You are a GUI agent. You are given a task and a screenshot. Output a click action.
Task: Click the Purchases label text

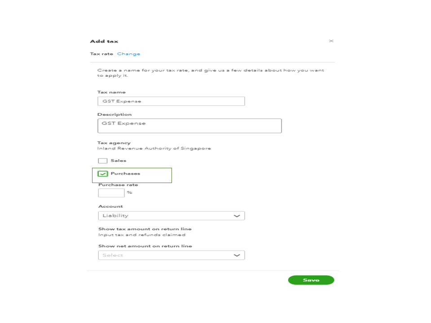[125, 174]
